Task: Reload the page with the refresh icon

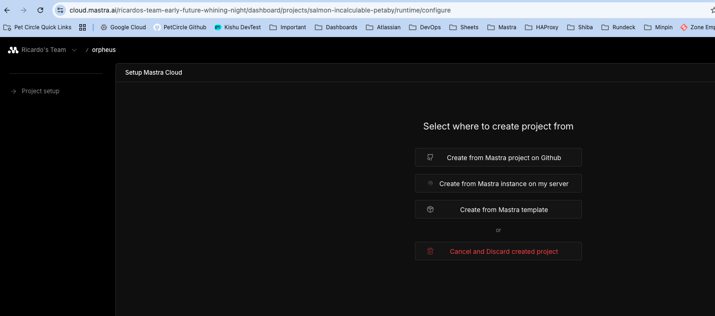Action: pyautogui.click(x=40, y=10)
